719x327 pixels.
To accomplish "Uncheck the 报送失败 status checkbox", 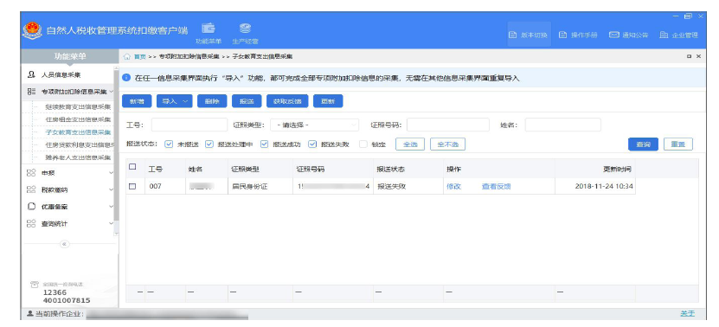I will 312,144.
